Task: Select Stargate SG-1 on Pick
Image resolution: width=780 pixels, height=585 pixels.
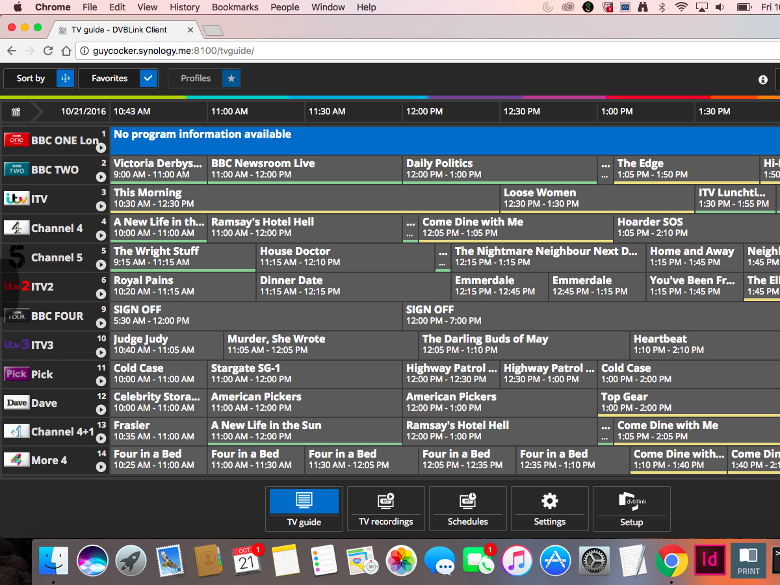Action: [x=305, y=374]
